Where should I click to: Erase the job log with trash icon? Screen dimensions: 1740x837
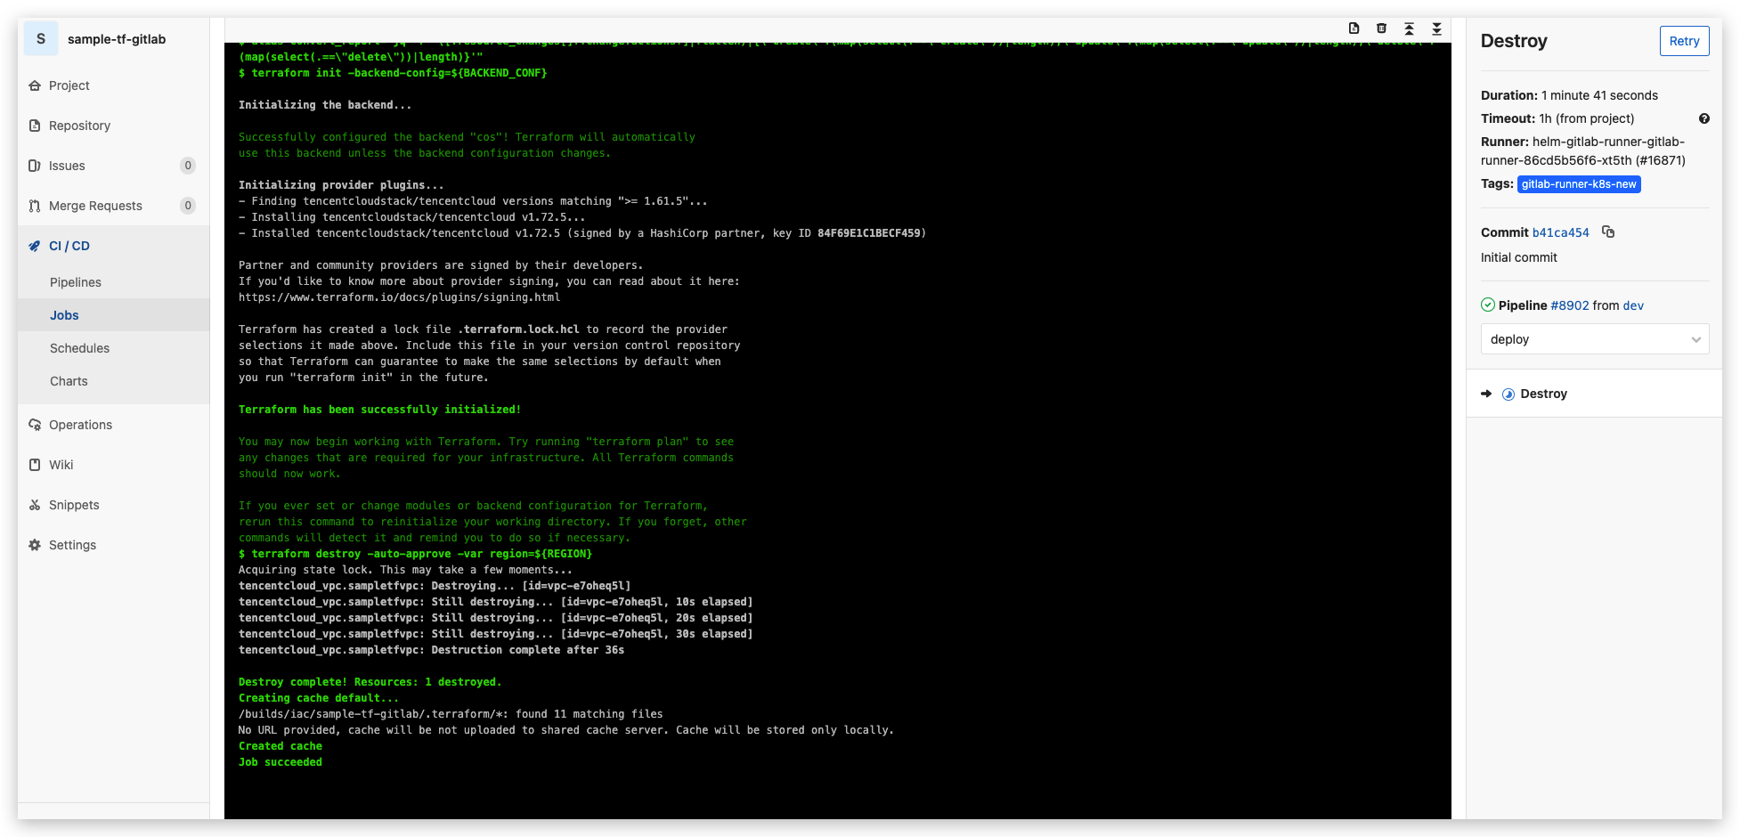[x=1381, y=28]
